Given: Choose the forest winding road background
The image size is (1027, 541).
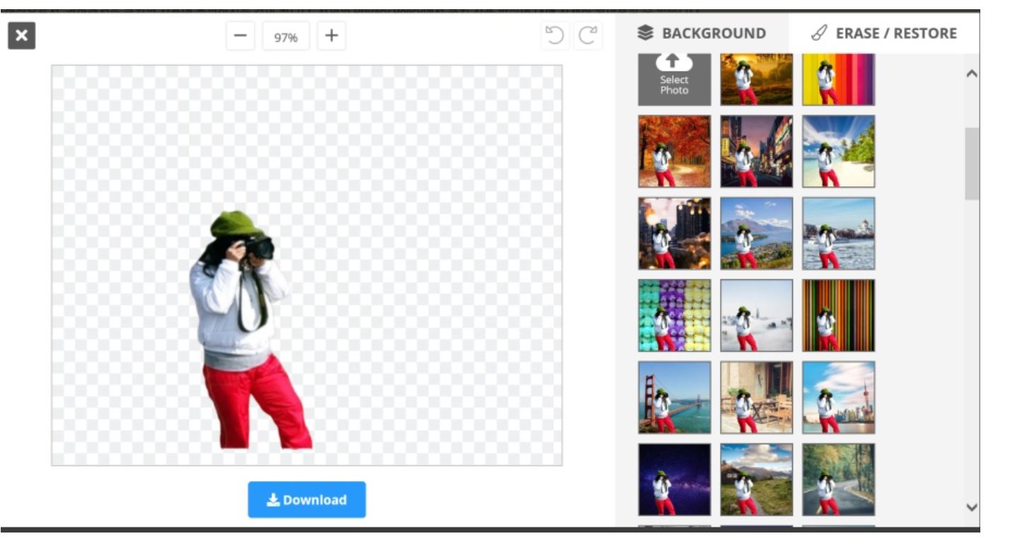Looking at the screenshot, I should pyautogui.click(x=838, y=479).
